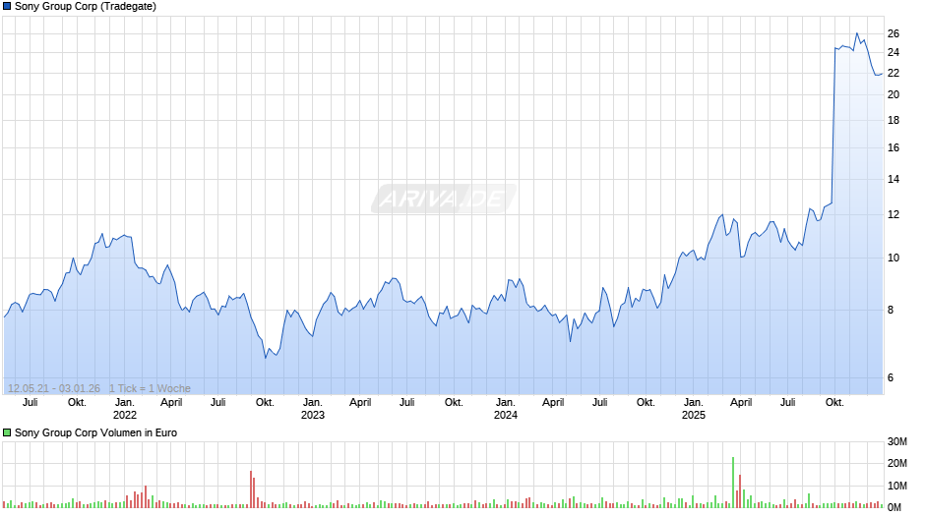Click the volume axis label 20M
The width and height of the screenshot is (925, 517).
[x=897, y=463]
